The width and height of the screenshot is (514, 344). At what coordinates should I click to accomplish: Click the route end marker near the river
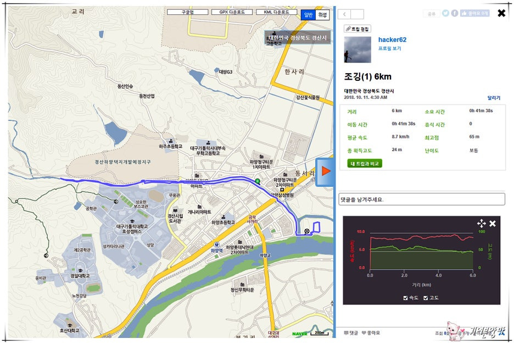[307, 231]
